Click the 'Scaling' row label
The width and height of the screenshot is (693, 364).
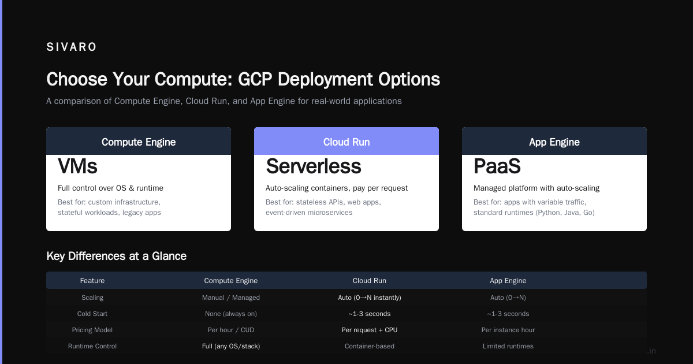coord(92,298)
